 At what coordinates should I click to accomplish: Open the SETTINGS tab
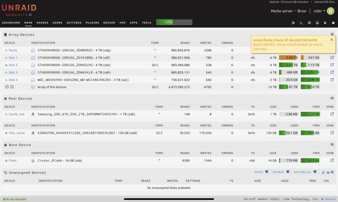pos(74,23)
